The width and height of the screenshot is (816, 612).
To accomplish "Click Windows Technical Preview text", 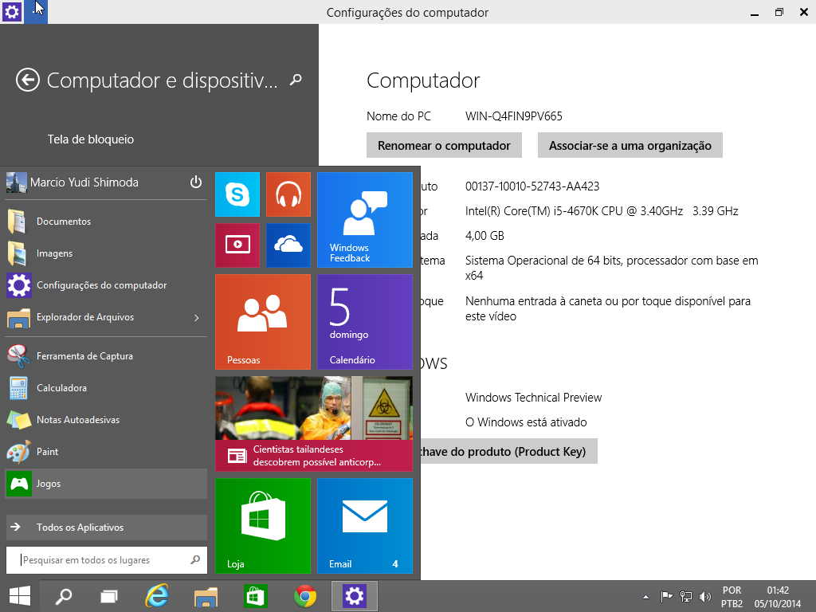I will pyautogui.click(x=533, y=398).
